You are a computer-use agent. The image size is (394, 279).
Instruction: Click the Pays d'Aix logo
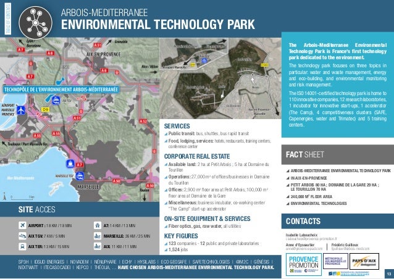click(364, 261)
